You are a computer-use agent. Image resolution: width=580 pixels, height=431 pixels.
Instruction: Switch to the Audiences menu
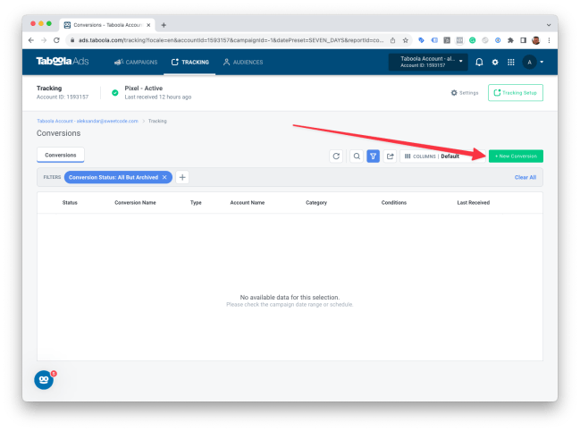(x=243, y=63)
